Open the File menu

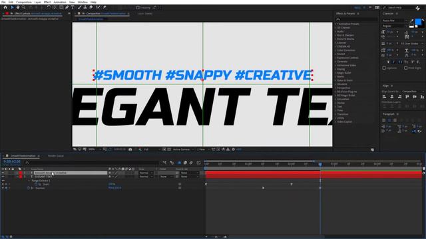click(x=3, y=2)
